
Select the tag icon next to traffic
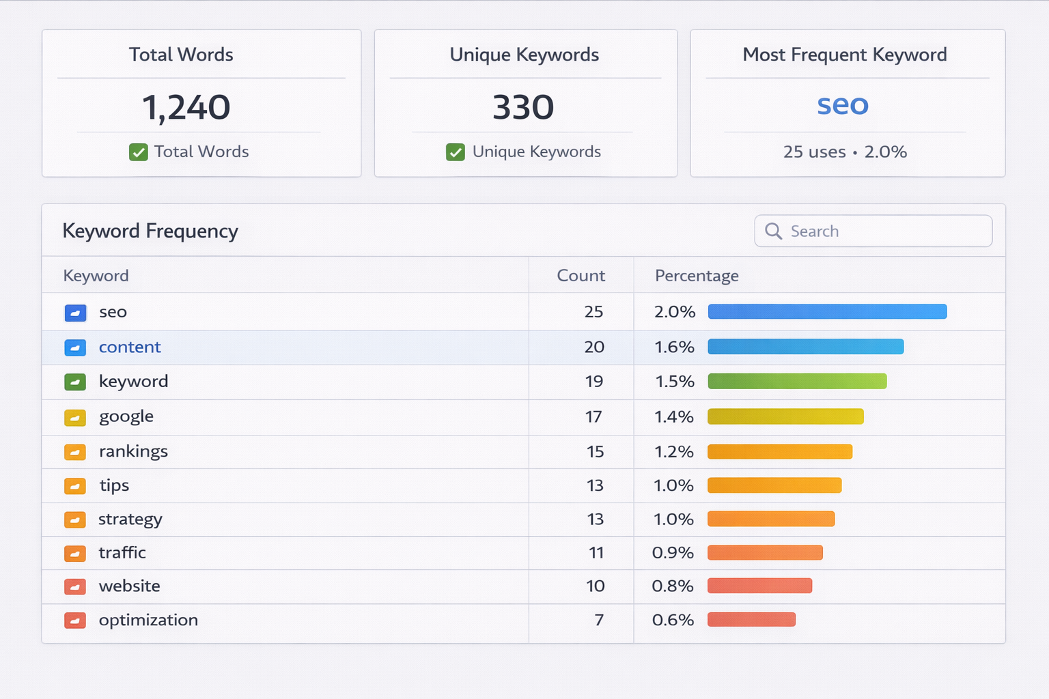point(75,554)
